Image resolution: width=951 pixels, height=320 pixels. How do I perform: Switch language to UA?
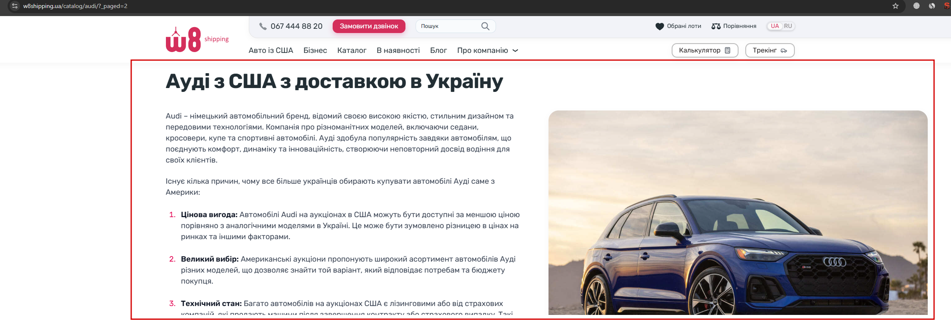pos(775,26)
